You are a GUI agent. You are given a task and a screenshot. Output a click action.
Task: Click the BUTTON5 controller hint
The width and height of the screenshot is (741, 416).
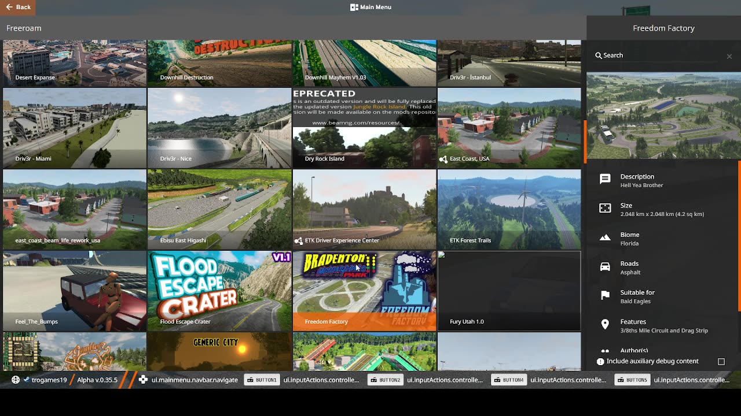632,380
